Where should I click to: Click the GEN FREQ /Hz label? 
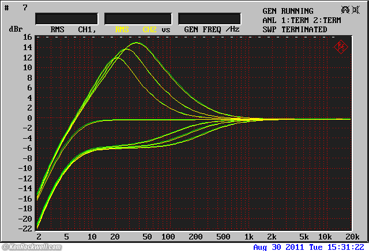tap(212, 29)
